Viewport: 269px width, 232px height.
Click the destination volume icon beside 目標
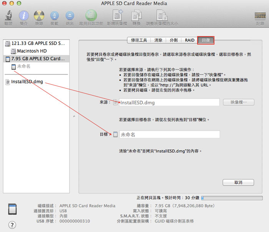coord(115,134)
